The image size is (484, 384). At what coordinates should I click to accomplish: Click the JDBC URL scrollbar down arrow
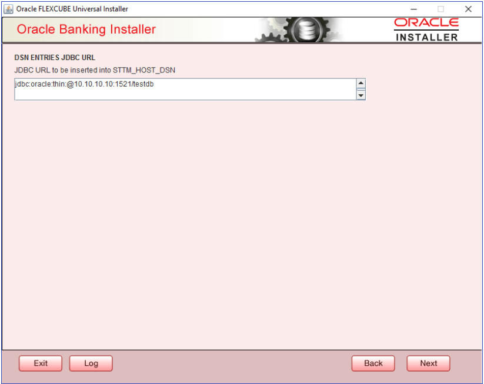pyautogui.click(x=361, y=95)
